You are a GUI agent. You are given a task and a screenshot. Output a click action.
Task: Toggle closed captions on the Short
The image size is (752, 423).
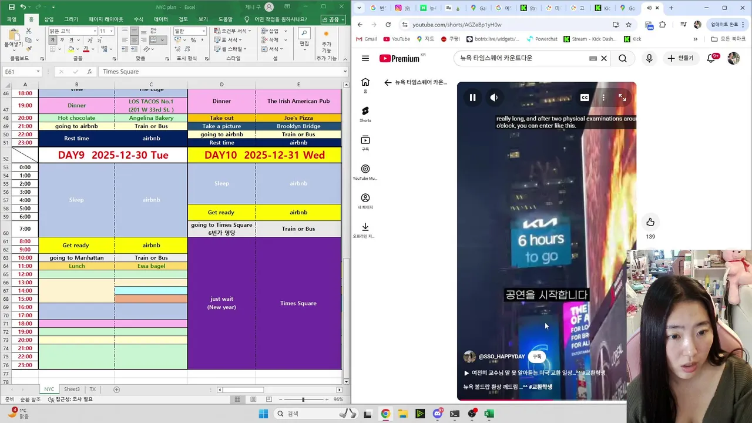[x=585, y=98]
